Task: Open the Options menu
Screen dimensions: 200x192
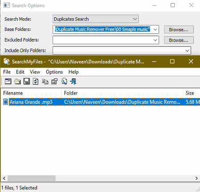Action: click(54, 72)
